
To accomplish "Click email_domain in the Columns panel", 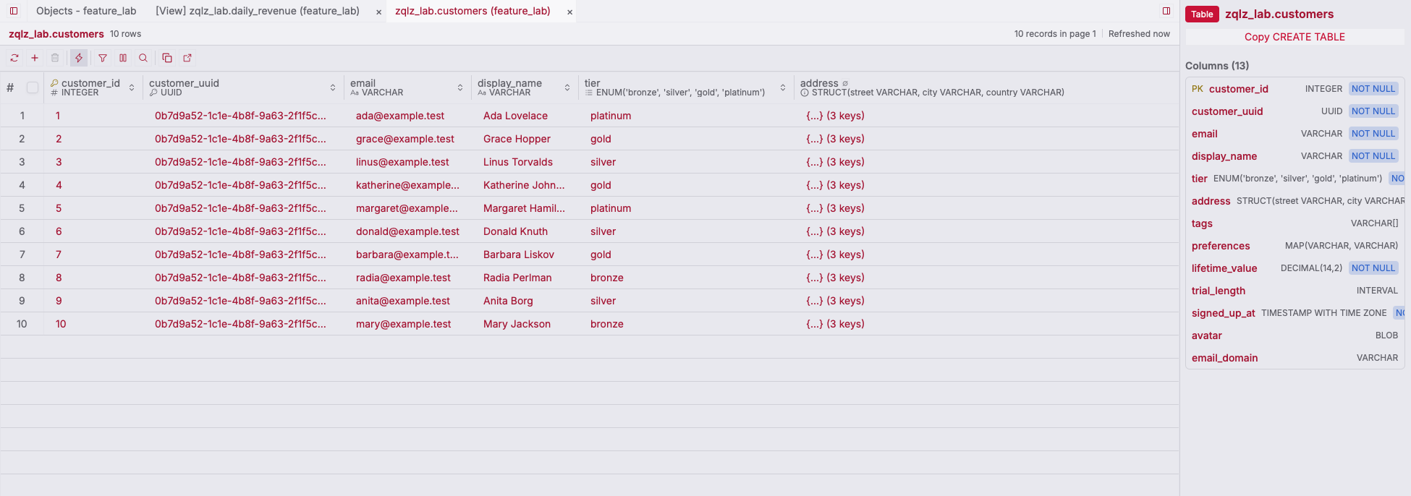I will pyautogui.click(x=1224, y=358).
